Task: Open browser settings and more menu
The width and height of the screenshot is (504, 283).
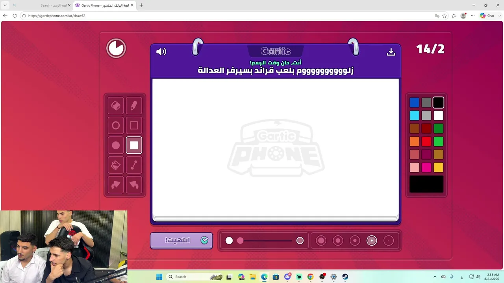Action: pyautogui.click(x=473, y=16)
